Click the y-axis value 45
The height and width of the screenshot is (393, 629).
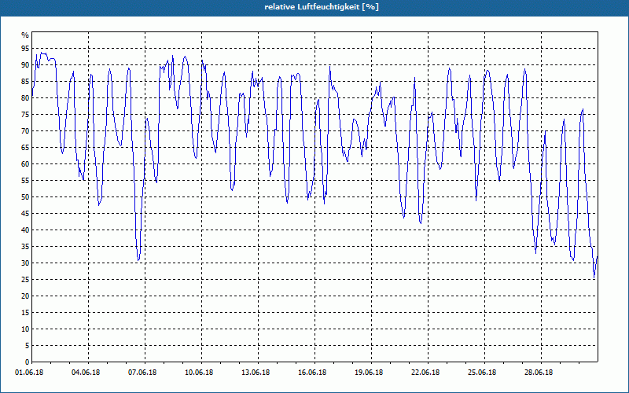pyautogui.click(x=25, y=213)
